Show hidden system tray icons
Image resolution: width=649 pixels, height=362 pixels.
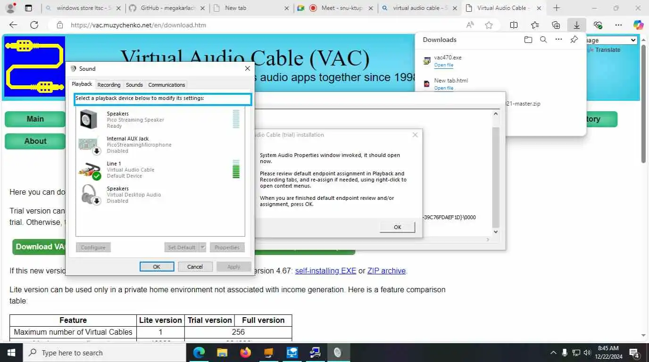(x=553, y=353)
